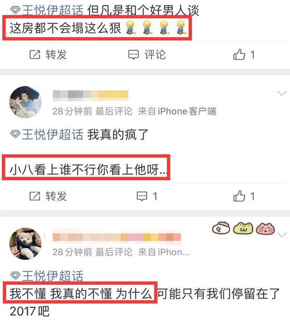The width and height of the screenshot is (290, 320).
Task: Click the beret chick badge sticker icon
Action: 221,228
